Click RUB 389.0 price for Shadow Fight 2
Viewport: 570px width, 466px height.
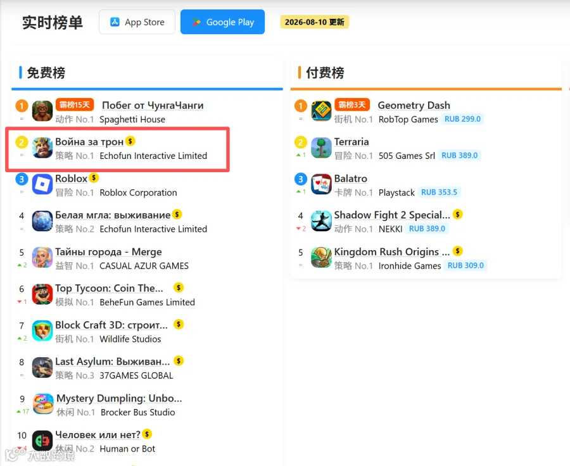click(427, 229)
